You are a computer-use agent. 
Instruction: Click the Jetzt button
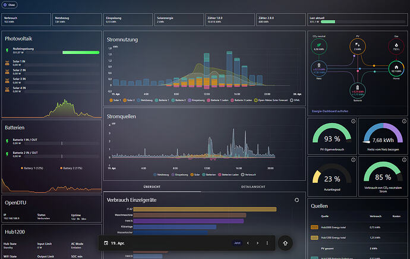click(x=237, y=243)
